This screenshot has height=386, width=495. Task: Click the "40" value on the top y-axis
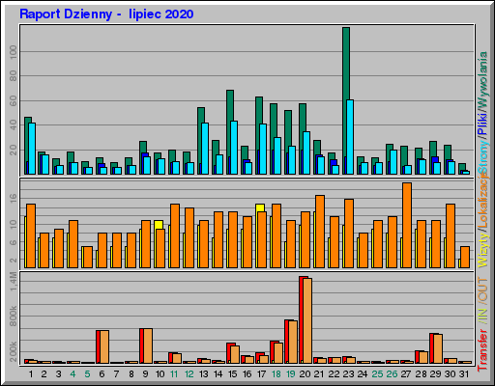(14, 125)
